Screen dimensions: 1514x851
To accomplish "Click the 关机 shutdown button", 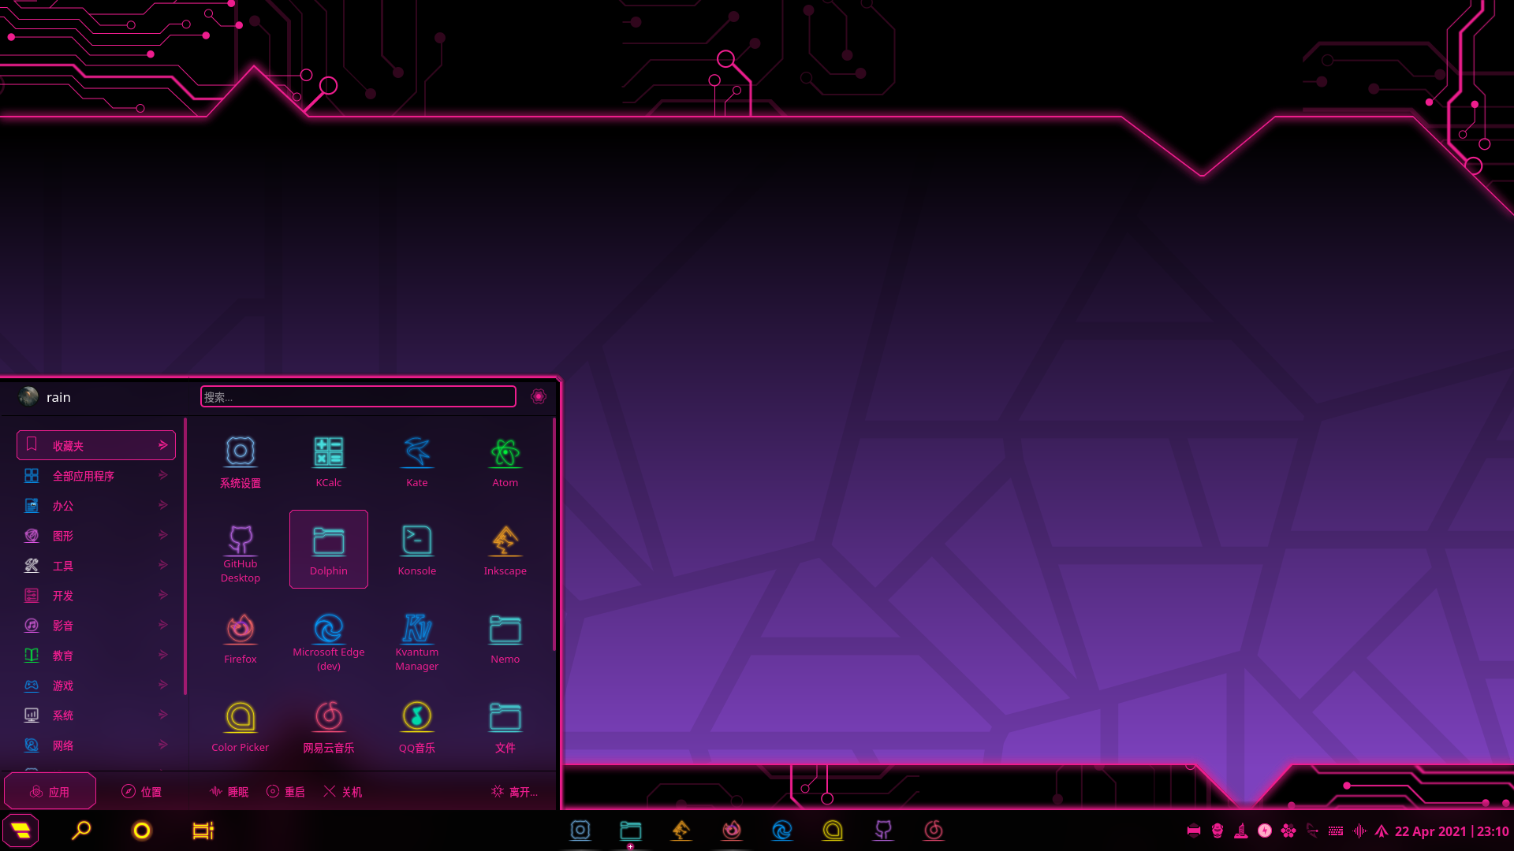I will tap(343, 791).
